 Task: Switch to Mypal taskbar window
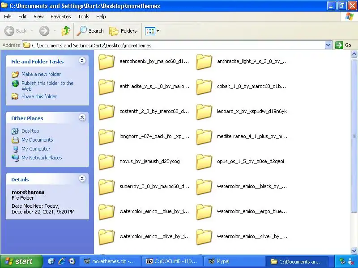click(234, 261)
